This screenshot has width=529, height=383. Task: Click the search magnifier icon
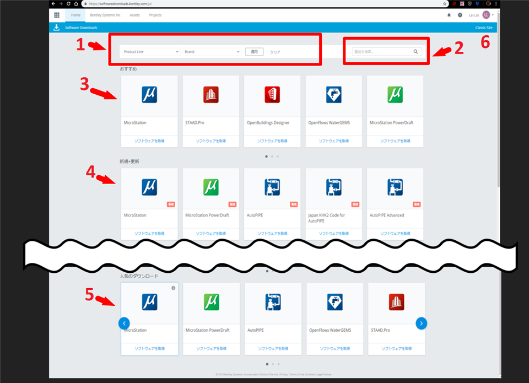[x=415, y=52]
